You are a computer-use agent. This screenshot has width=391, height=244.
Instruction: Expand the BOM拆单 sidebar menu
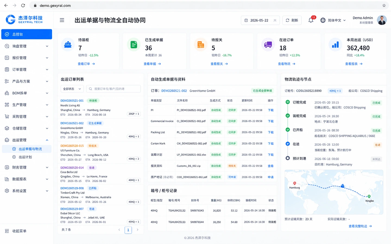click(27, 93)
